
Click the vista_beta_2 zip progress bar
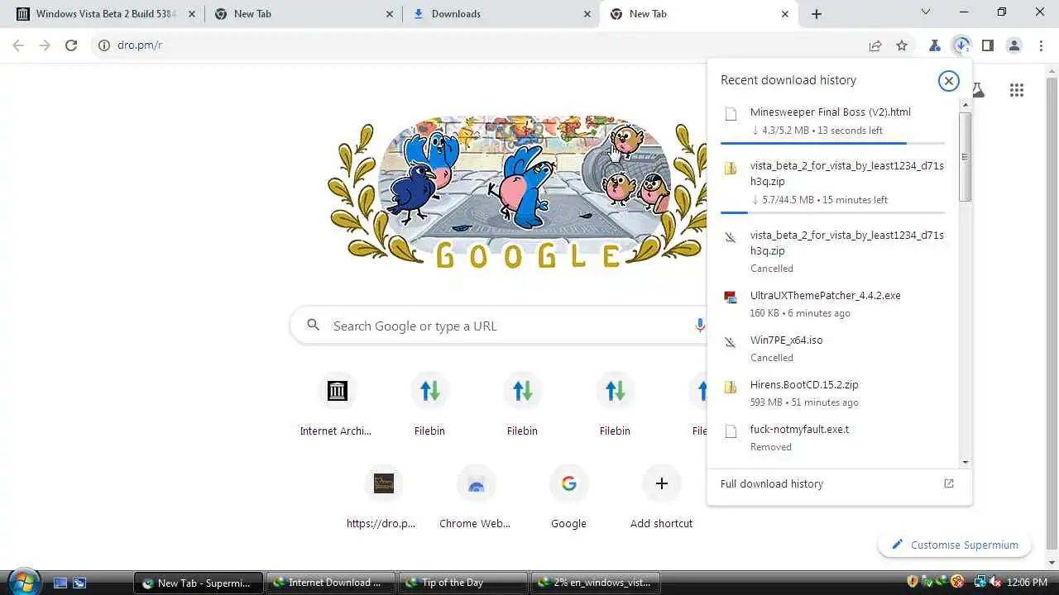point(832,212)
